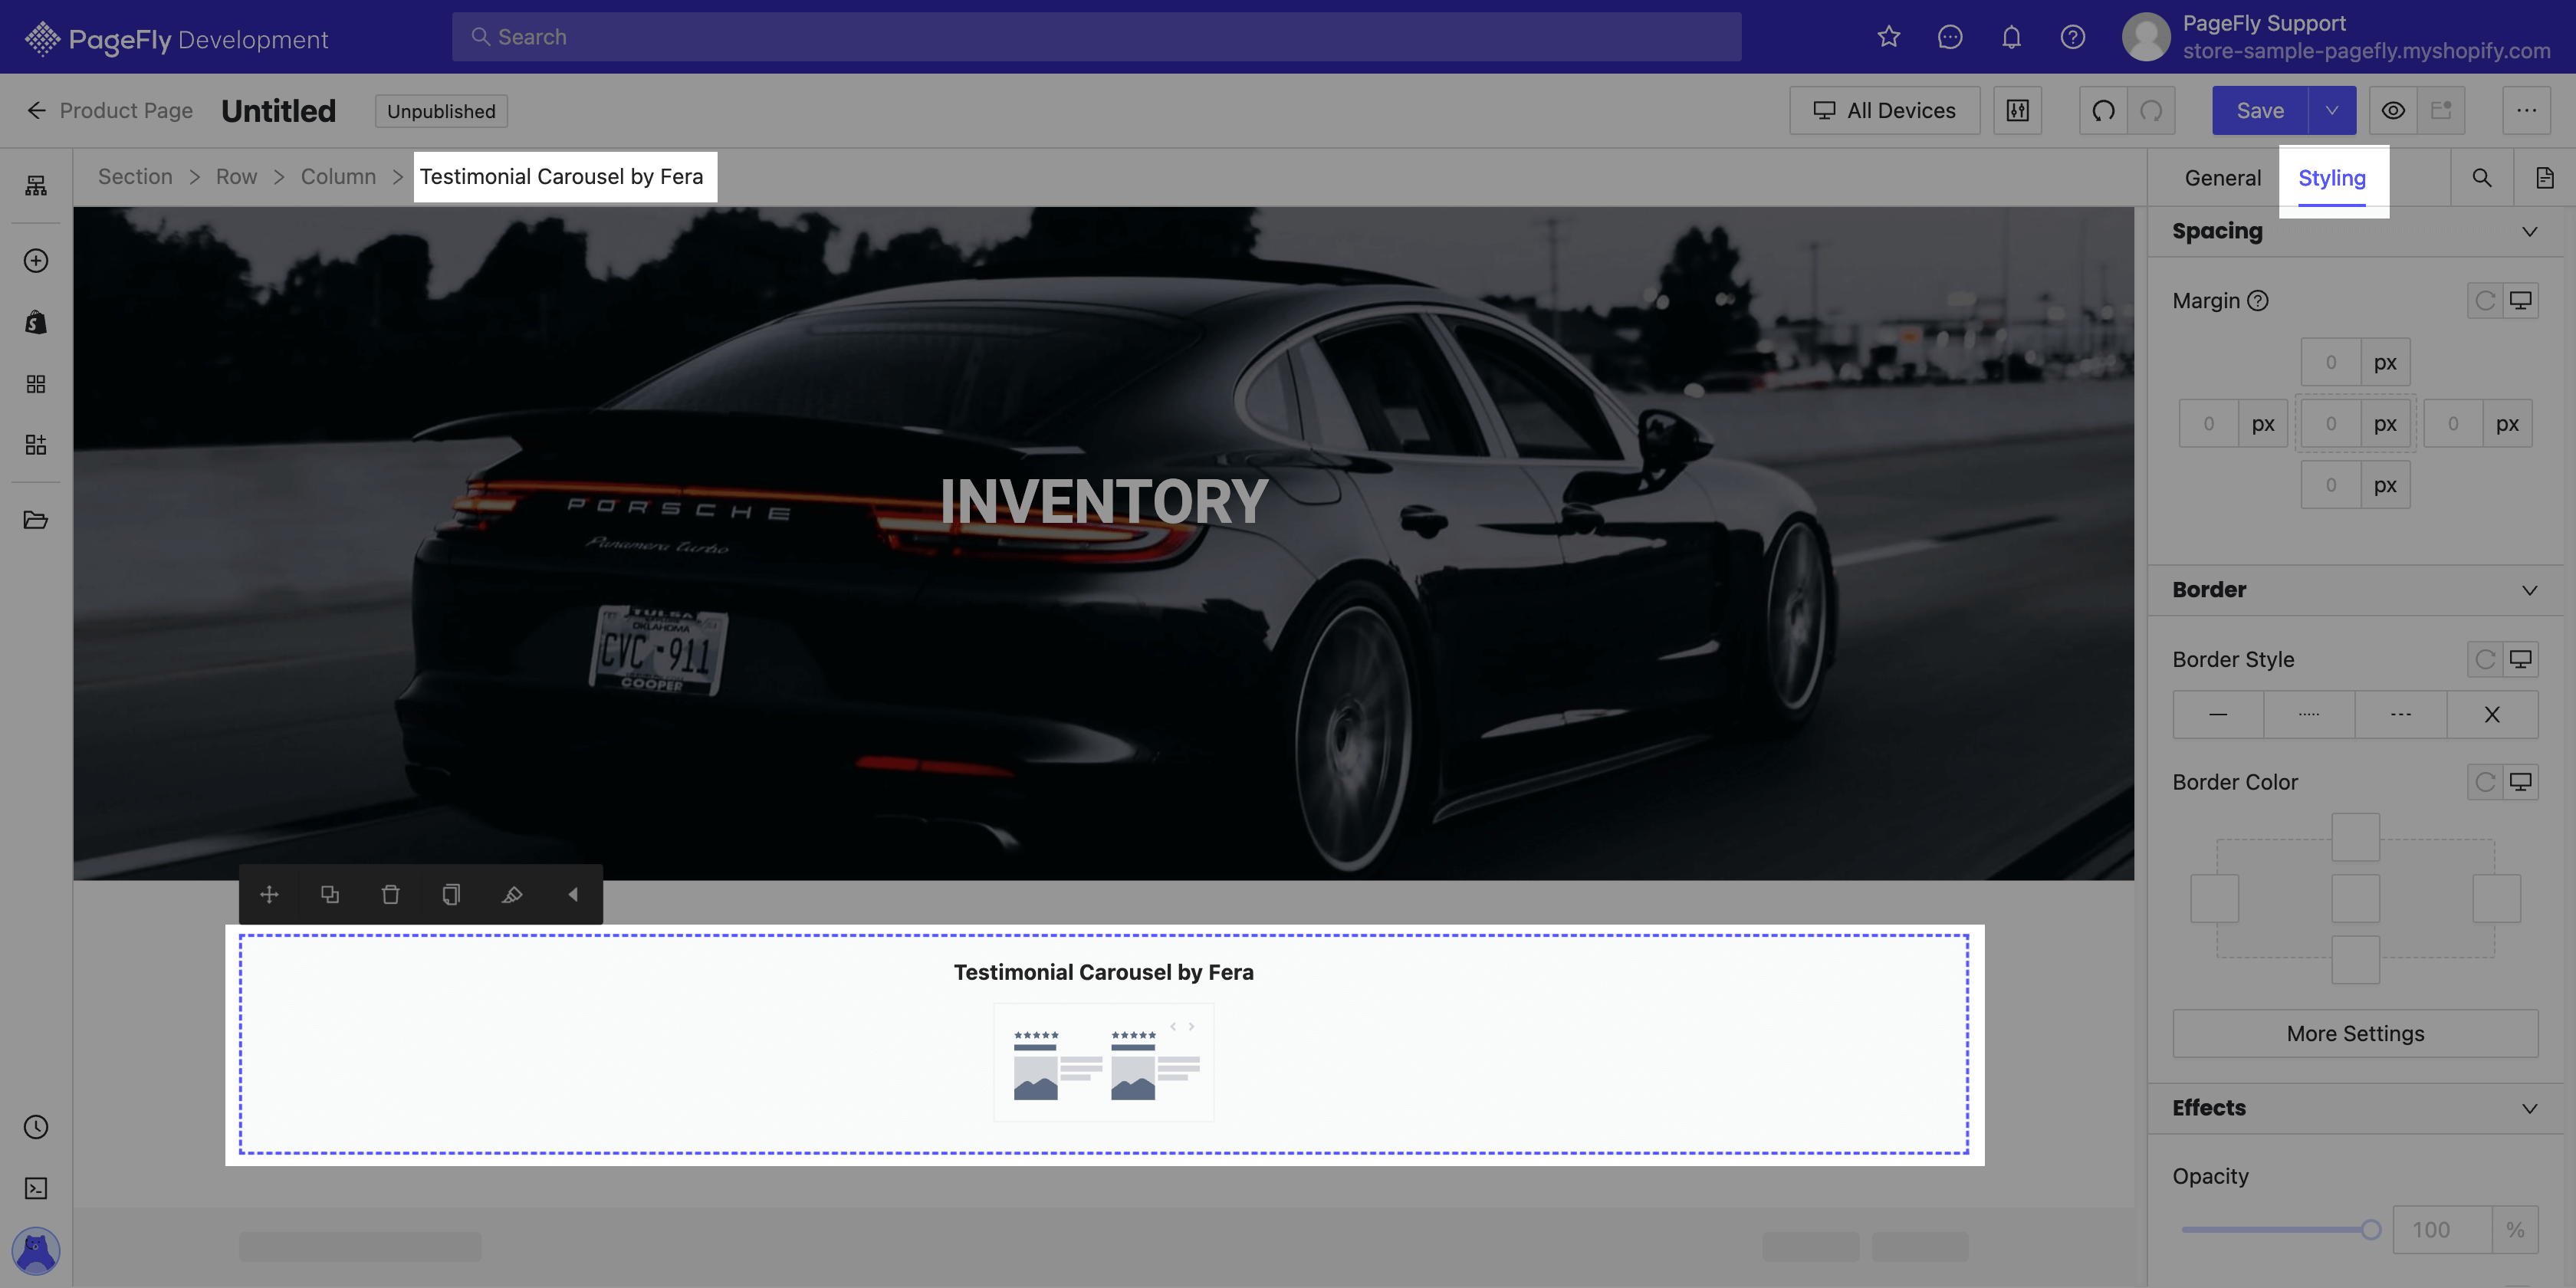
Task: Click the Search field in top bar
Action: [1096, 37]
